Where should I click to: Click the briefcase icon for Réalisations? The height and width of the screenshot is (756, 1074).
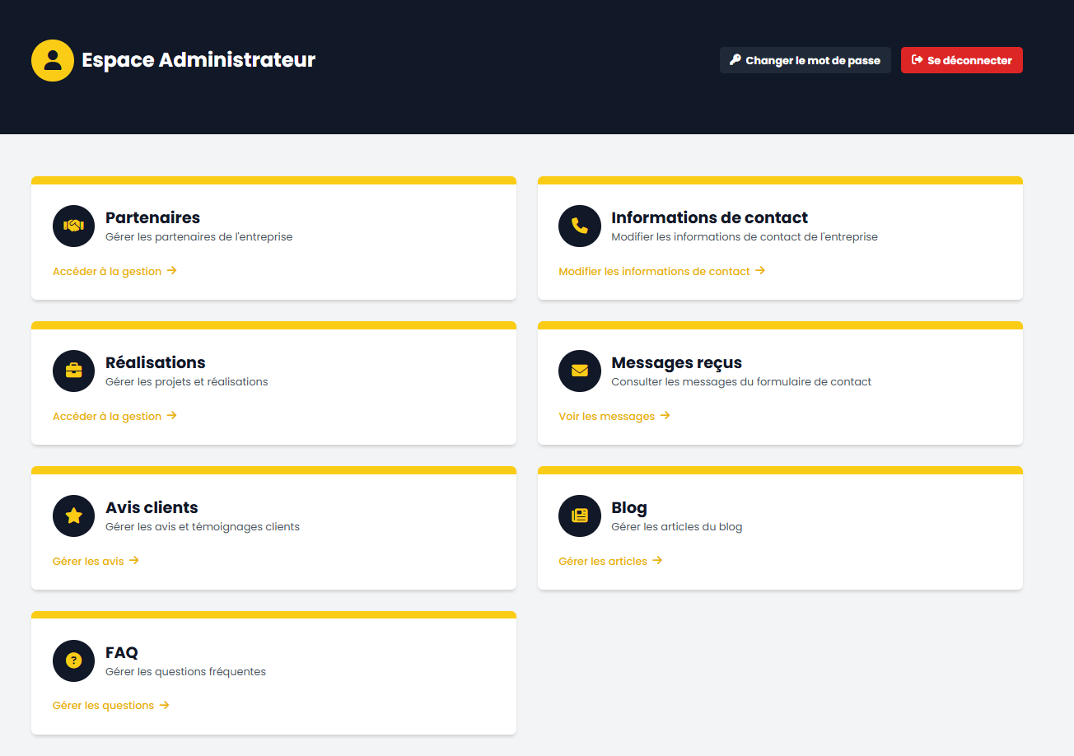click(x=74, y=371)
